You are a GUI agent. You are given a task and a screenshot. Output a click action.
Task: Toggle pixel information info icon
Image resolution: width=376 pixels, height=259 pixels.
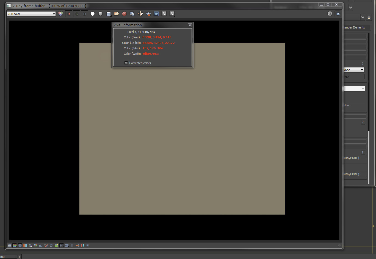tap(20, 245)
